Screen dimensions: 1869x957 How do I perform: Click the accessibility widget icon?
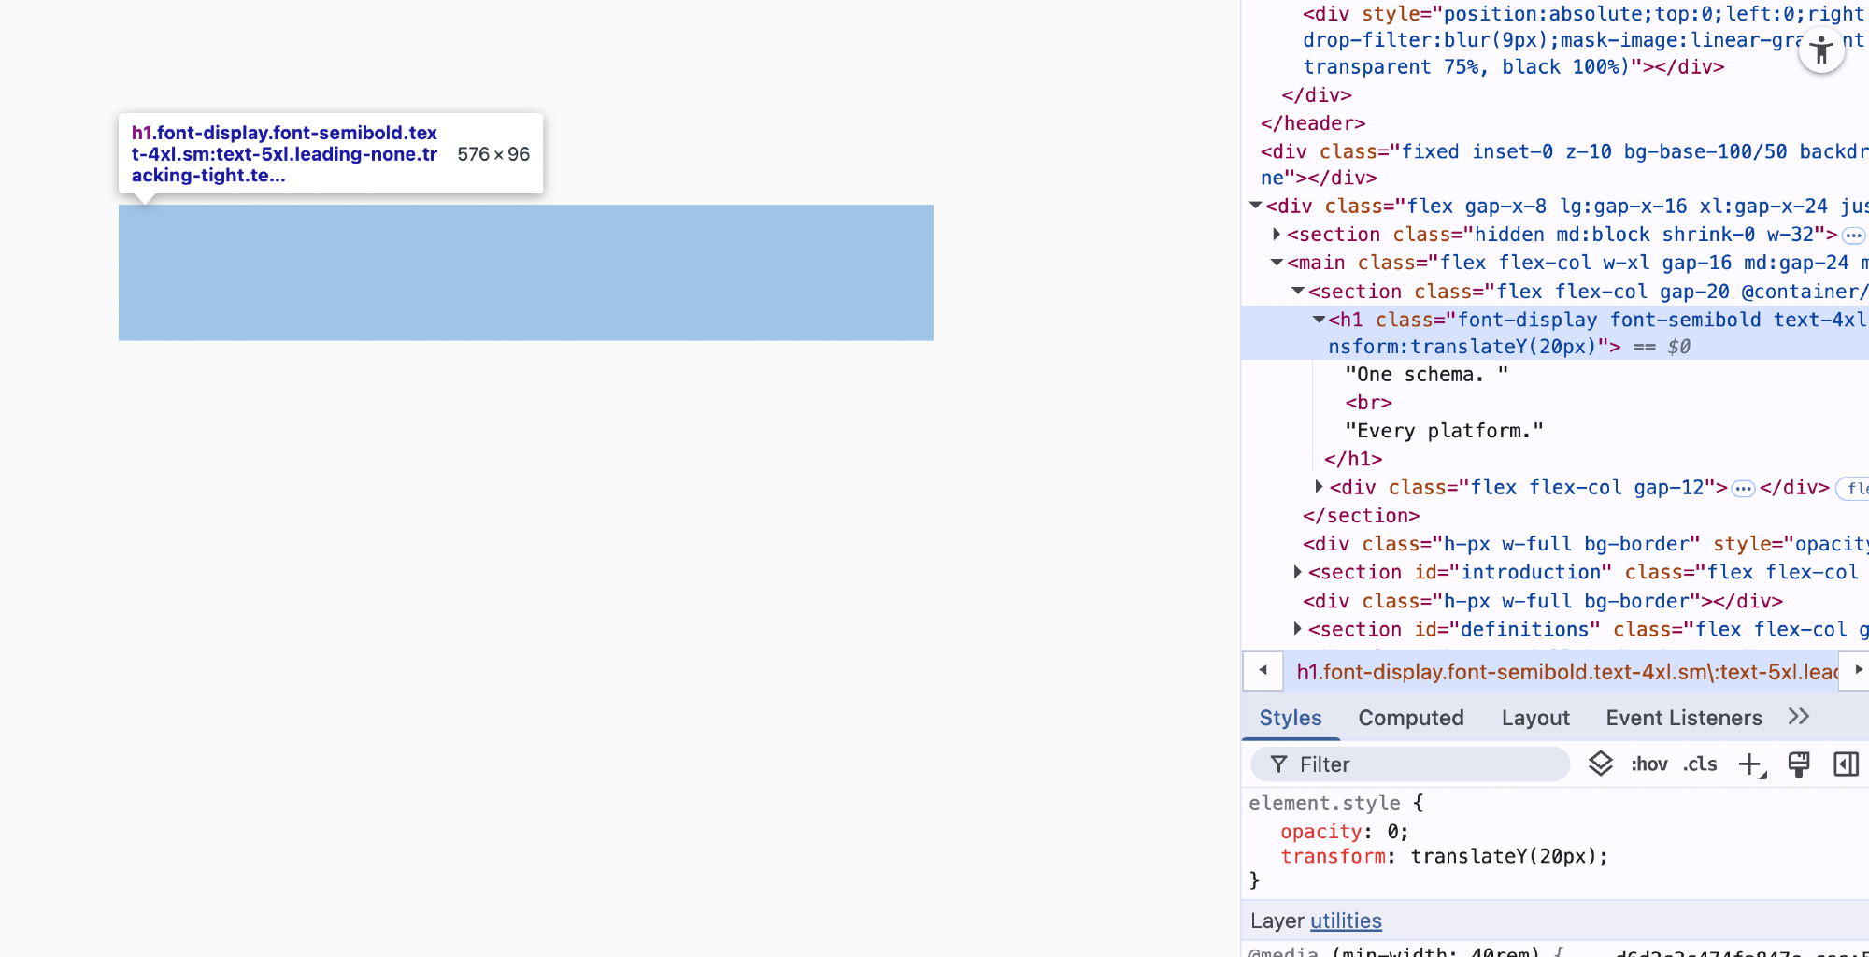coord(1820,50)
